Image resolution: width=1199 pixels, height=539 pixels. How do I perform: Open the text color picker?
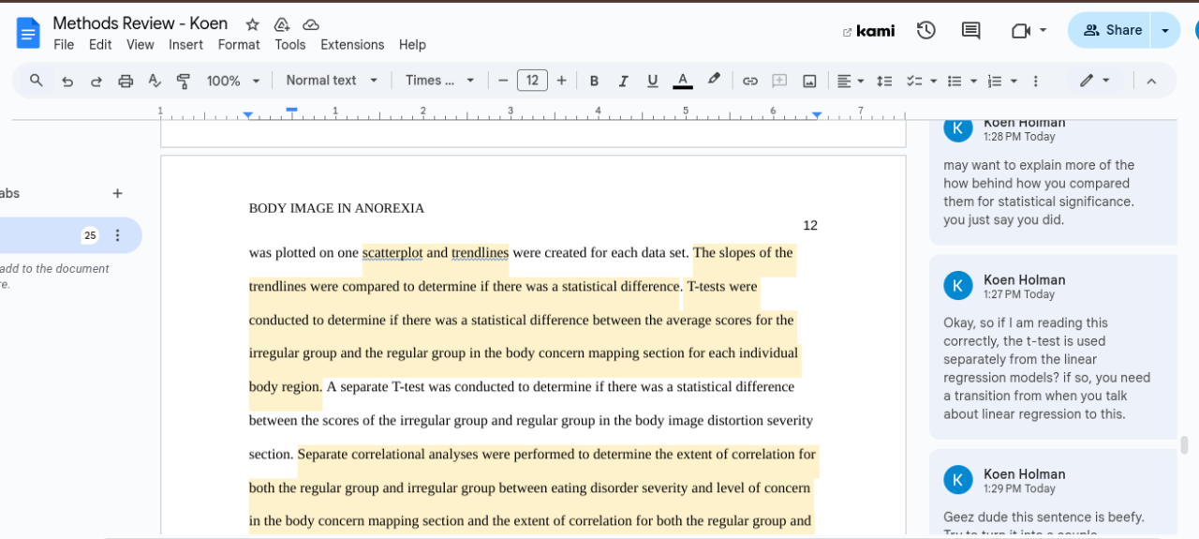pos(683,82)
